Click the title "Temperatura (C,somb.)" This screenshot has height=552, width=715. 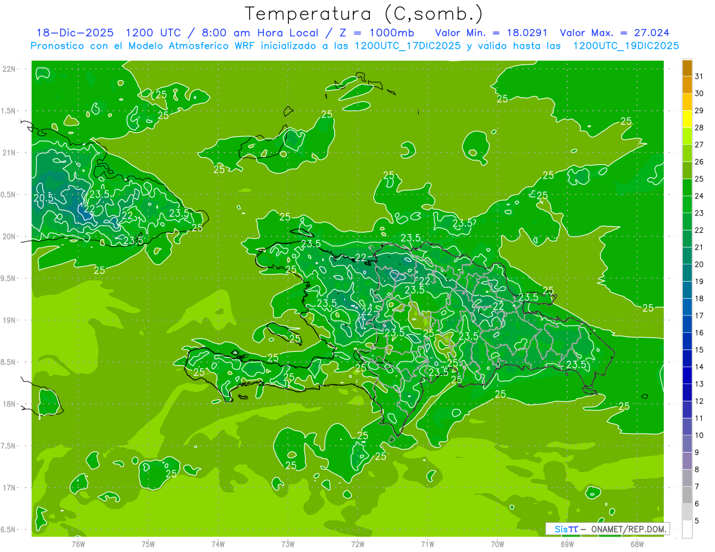point(364,14)
